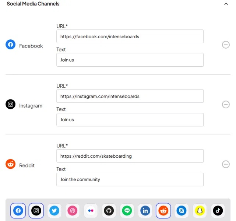Add the LINE social channel

point(127,211)
